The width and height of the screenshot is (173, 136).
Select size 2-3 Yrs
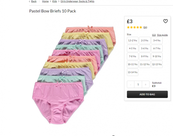point(145,41)
